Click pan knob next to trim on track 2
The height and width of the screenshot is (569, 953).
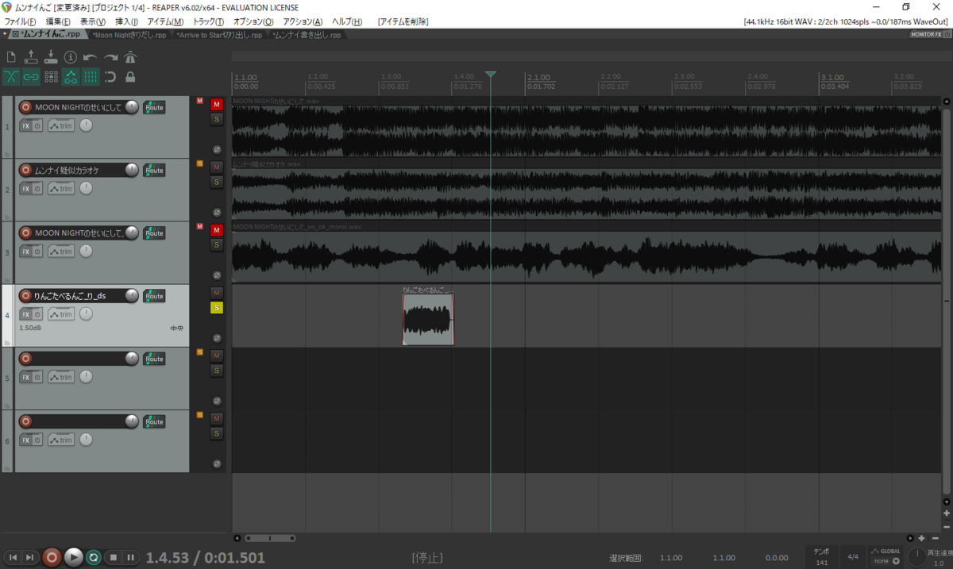coord(86,188)
